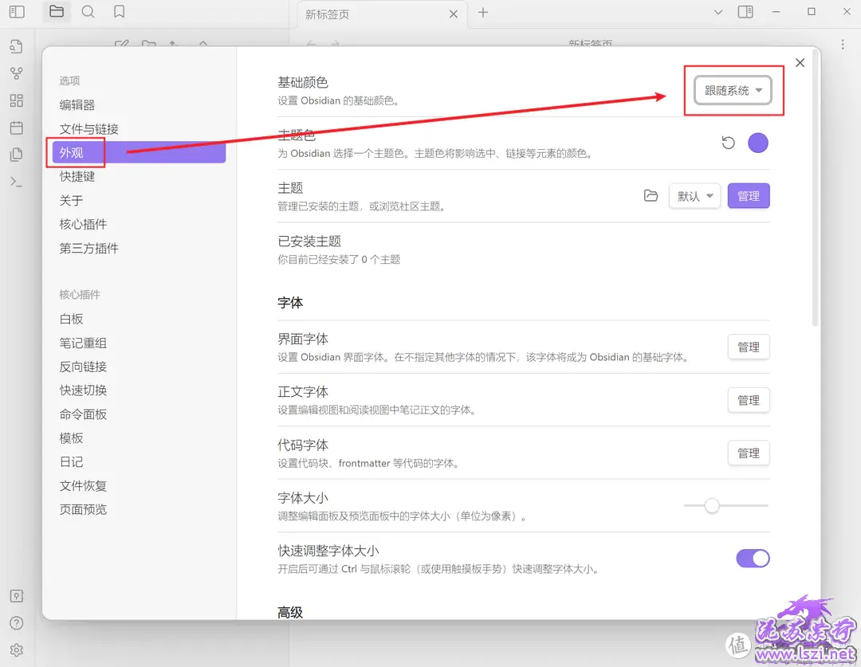Toggle the right sidebar icon

coord(745,12)
